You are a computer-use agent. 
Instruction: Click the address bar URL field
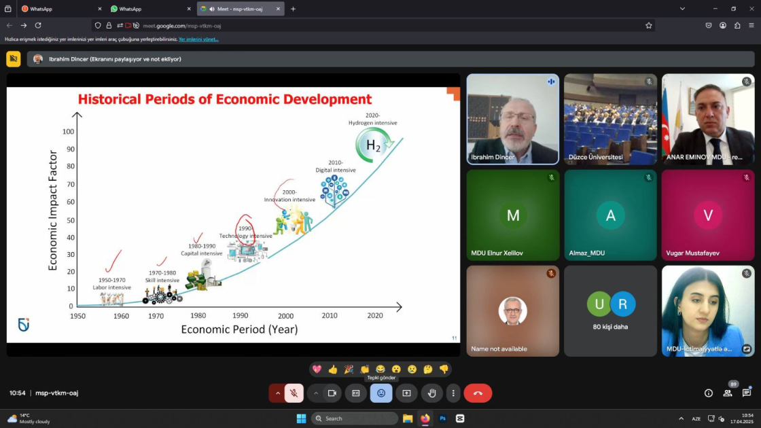click(373, 26)
